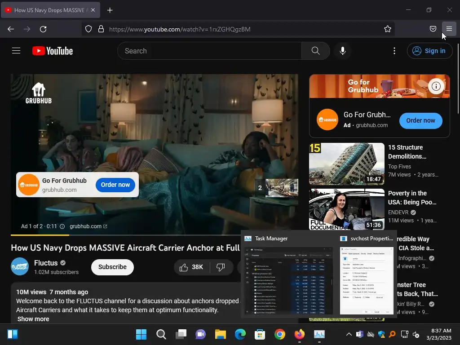Launch Microsoft Edge from the taskbar
Screen dimensions: 460x345
pos(240,334)
